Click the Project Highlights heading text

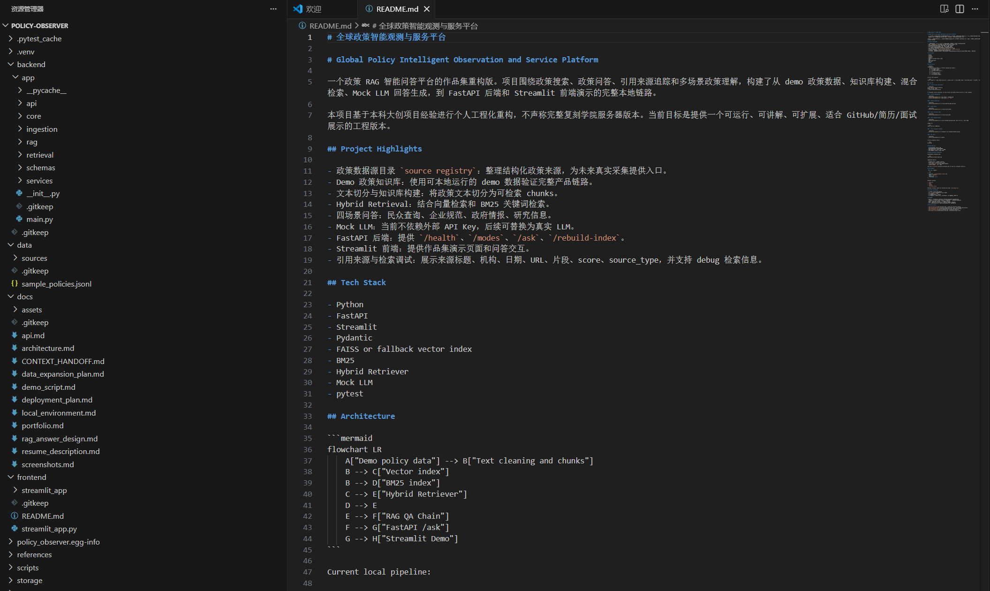point(381,149)
